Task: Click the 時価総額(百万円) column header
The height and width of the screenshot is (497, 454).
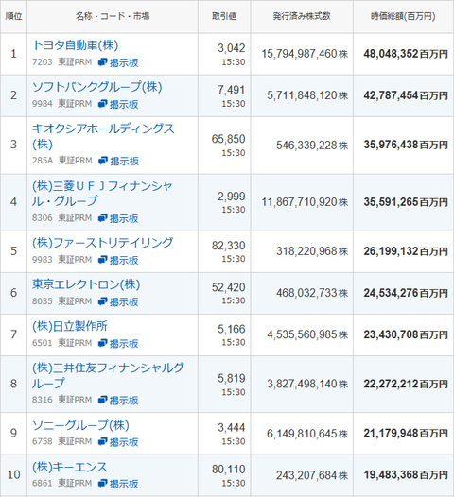Action: [x=403, y=16]
